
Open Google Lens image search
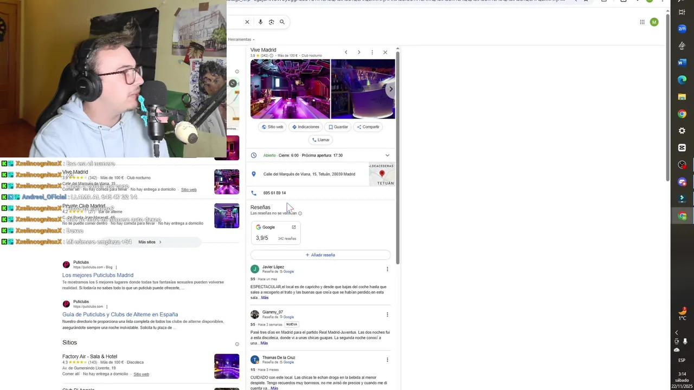click(272, 22)
